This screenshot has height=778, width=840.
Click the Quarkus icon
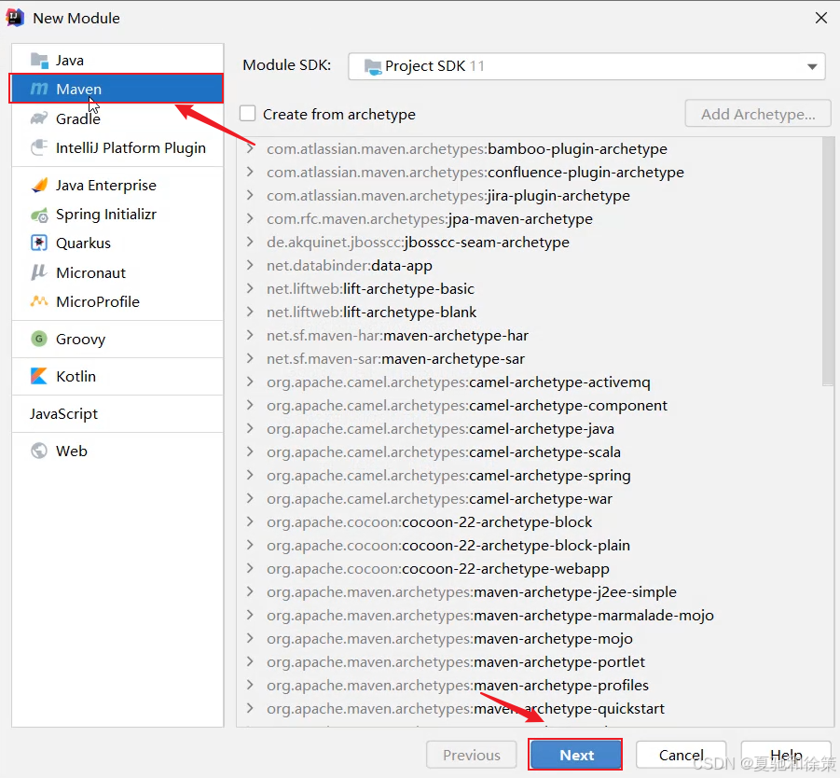coord(39,243)
